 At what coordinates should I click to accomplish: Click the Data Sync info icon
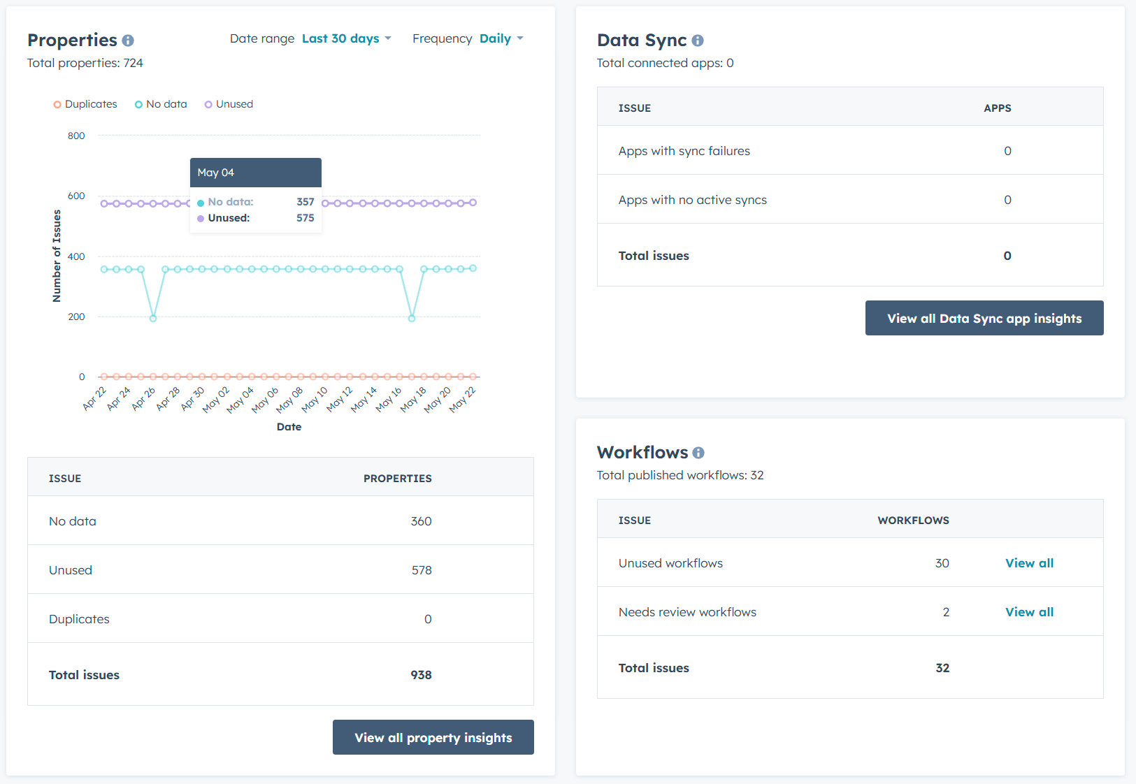(698, 41)
